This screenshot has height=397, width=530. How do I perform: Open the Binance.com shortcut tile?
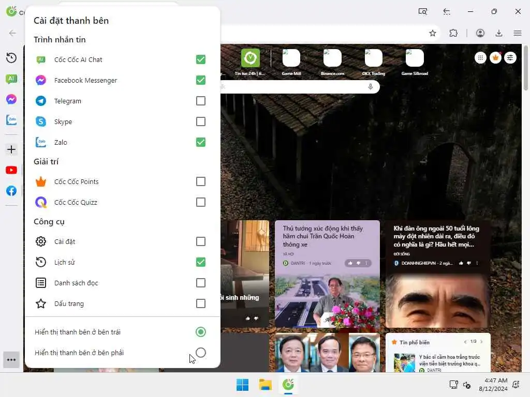333,62
